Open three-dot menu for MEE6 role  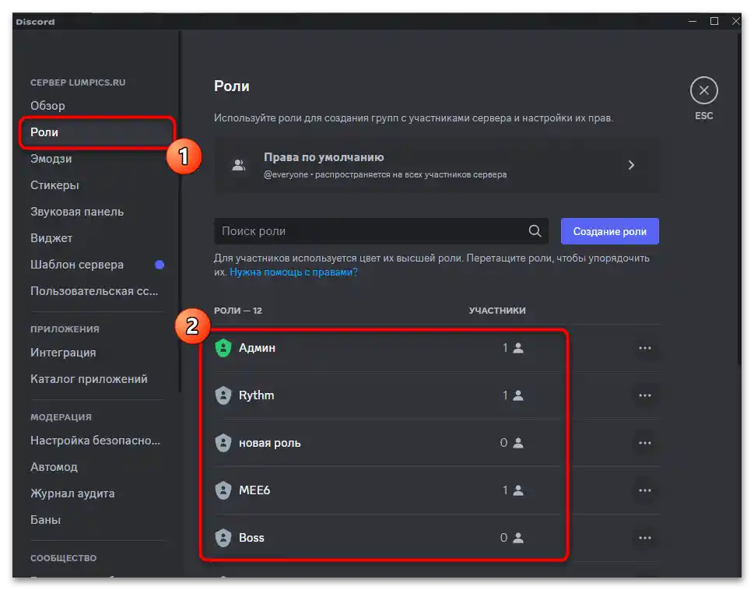[x=645, y=490]
